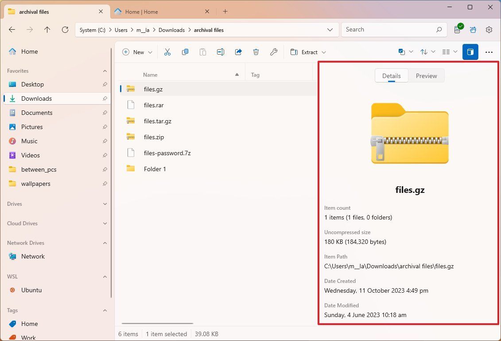Expand the Drives section in the sidebar
The width and height of the screenshot is (501, 341).
click(x=105, y=204)
